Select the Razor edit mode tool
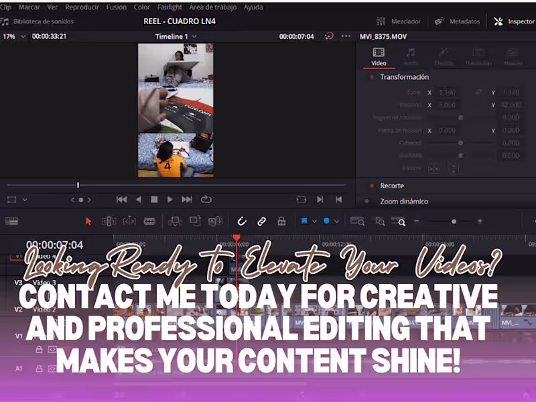 click(x=149, y=220)
